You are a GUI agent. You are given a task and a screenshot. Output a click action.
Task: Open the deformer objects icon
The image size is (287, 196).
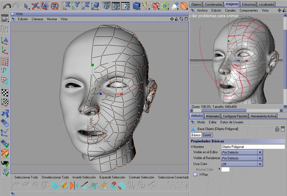pyautogui.click(x=184, y=6)
